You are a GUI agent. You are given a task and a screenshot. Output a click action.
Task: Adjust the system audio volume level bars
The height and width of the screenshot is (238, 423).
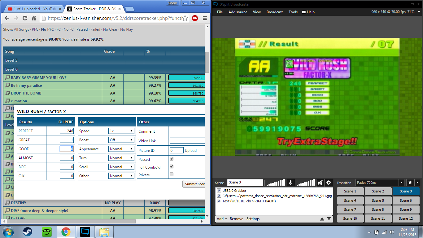click(x=306, y=183)
